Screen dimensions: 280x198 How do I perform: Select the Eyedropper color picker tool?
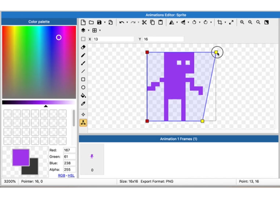[x=83, y=104]
